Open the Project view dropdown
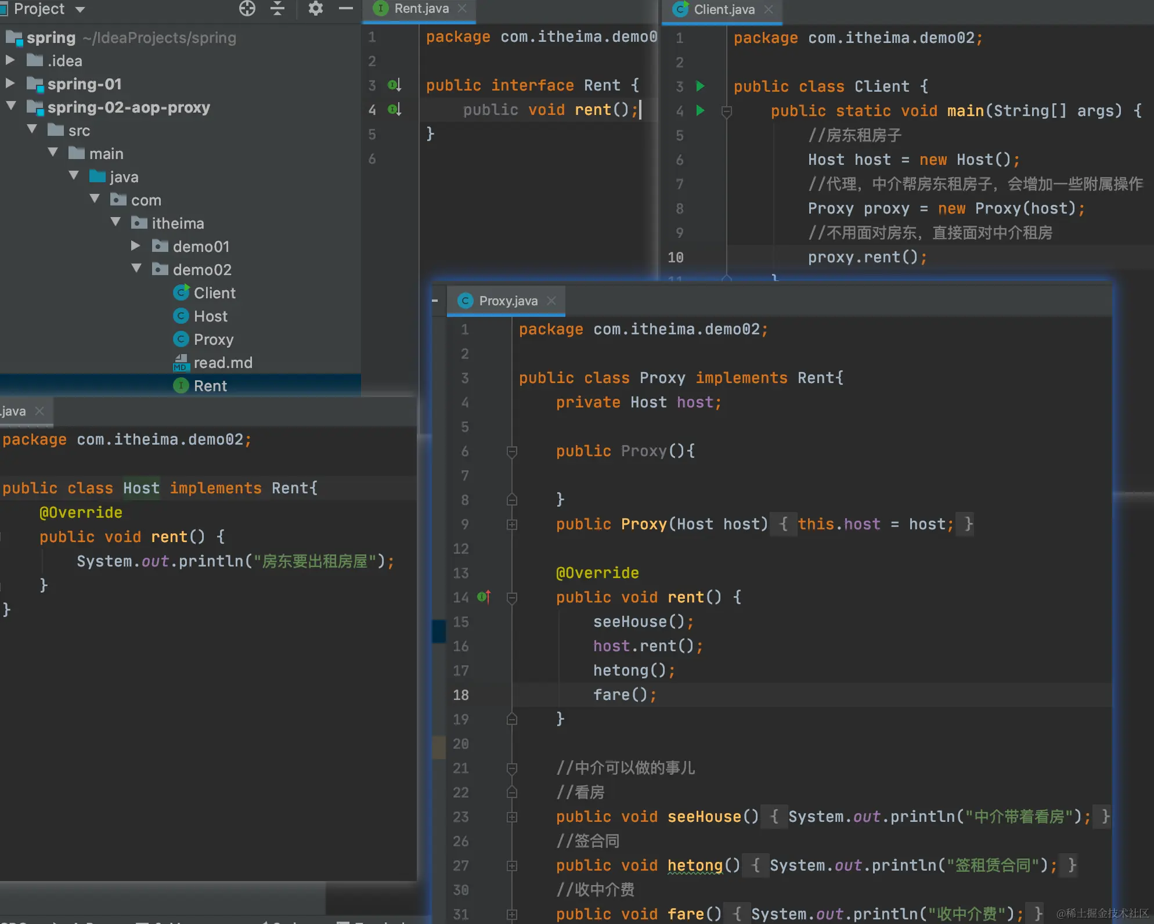 point(80,9)
